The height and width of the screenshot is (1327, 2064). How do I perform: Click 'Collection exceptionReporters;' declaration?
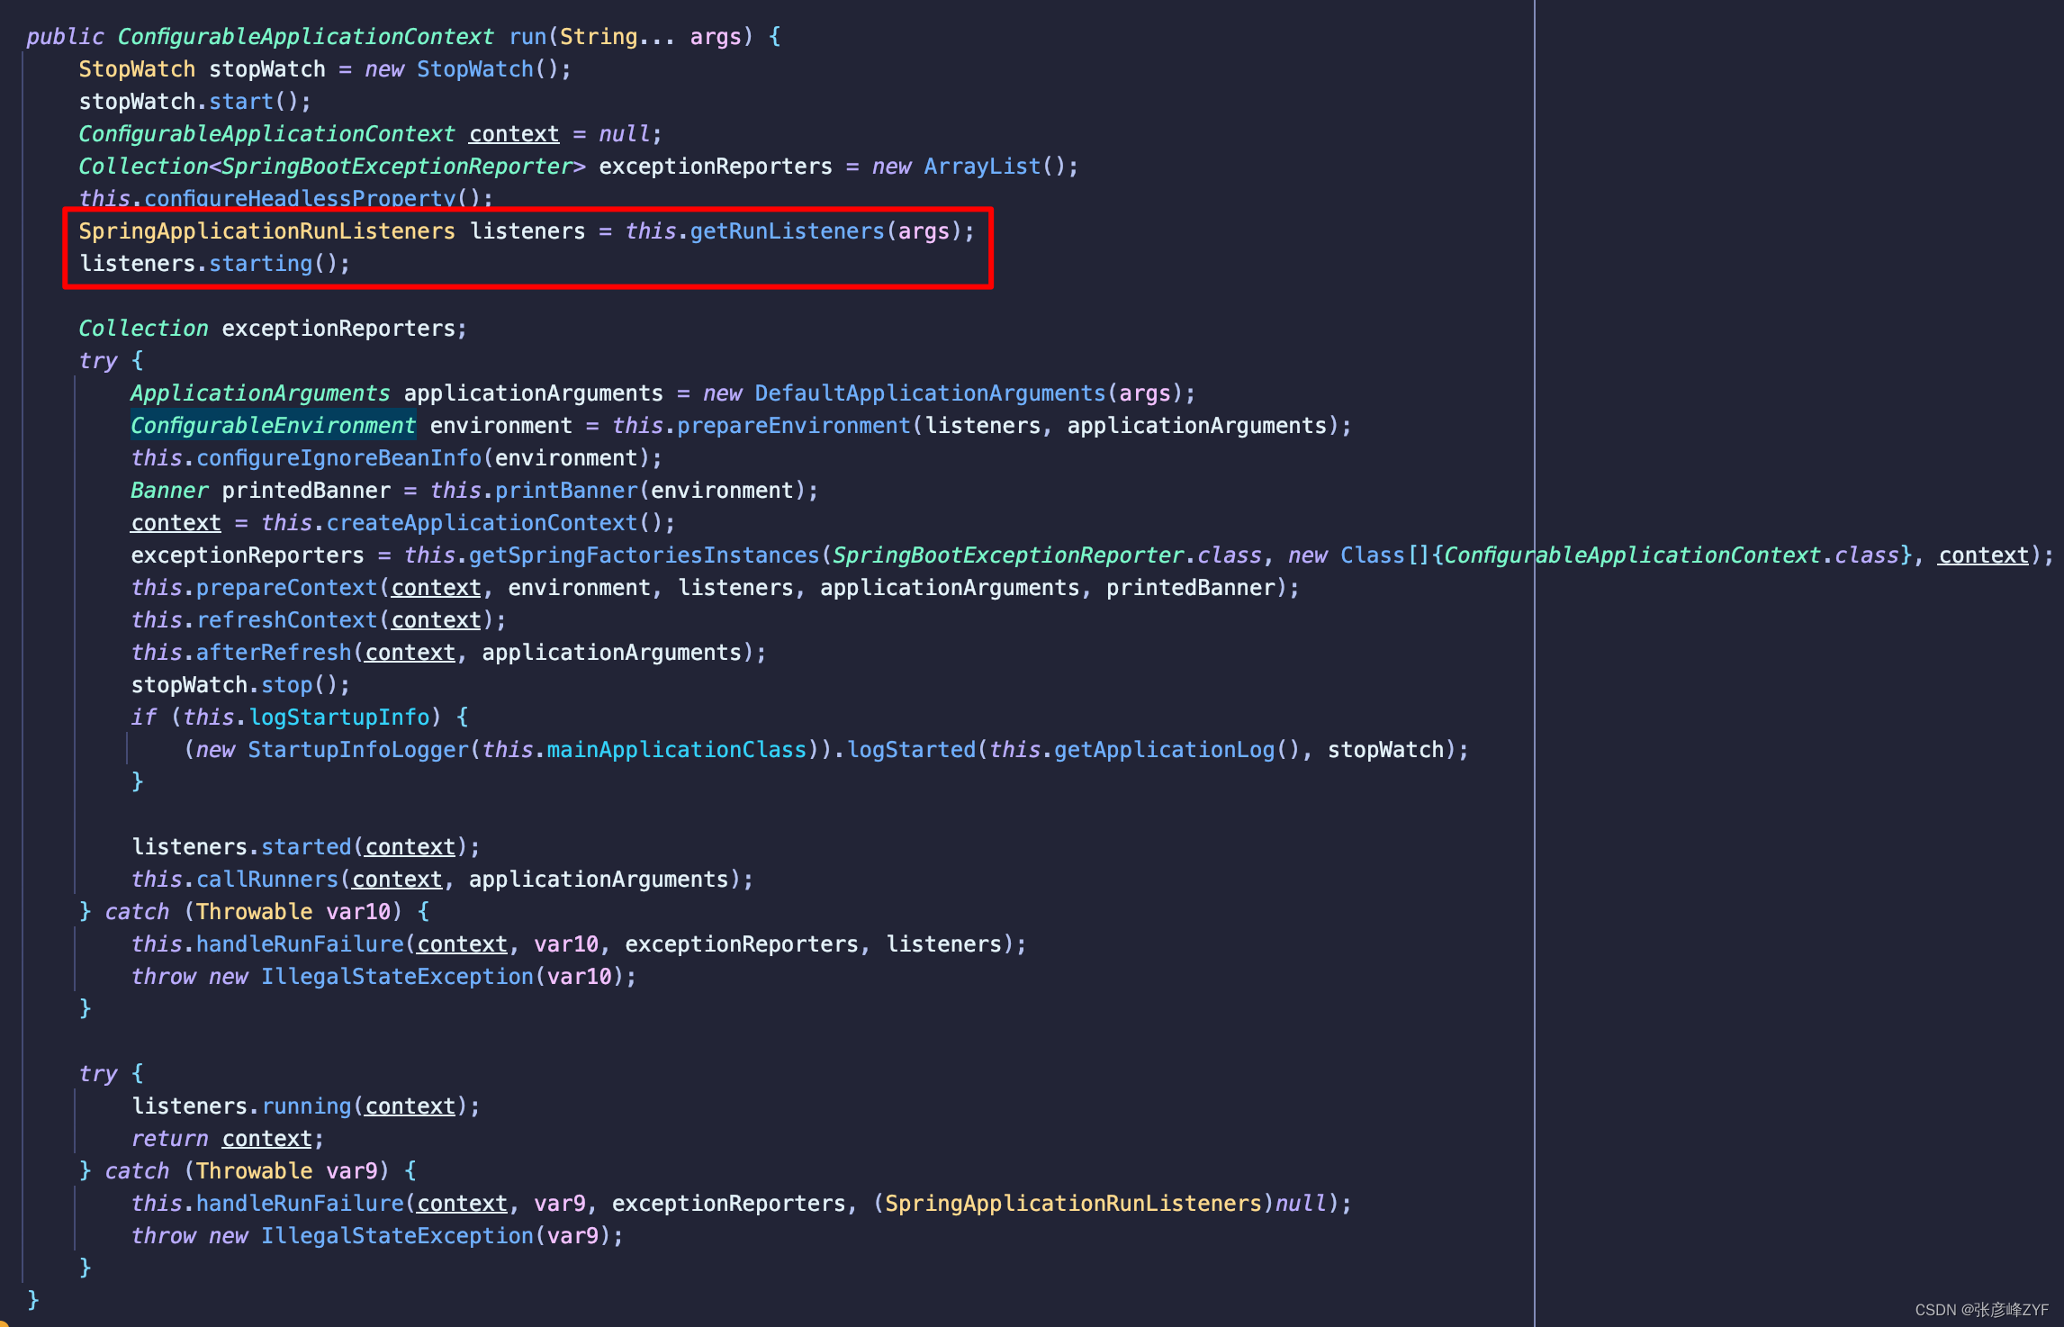click(273, 329)
